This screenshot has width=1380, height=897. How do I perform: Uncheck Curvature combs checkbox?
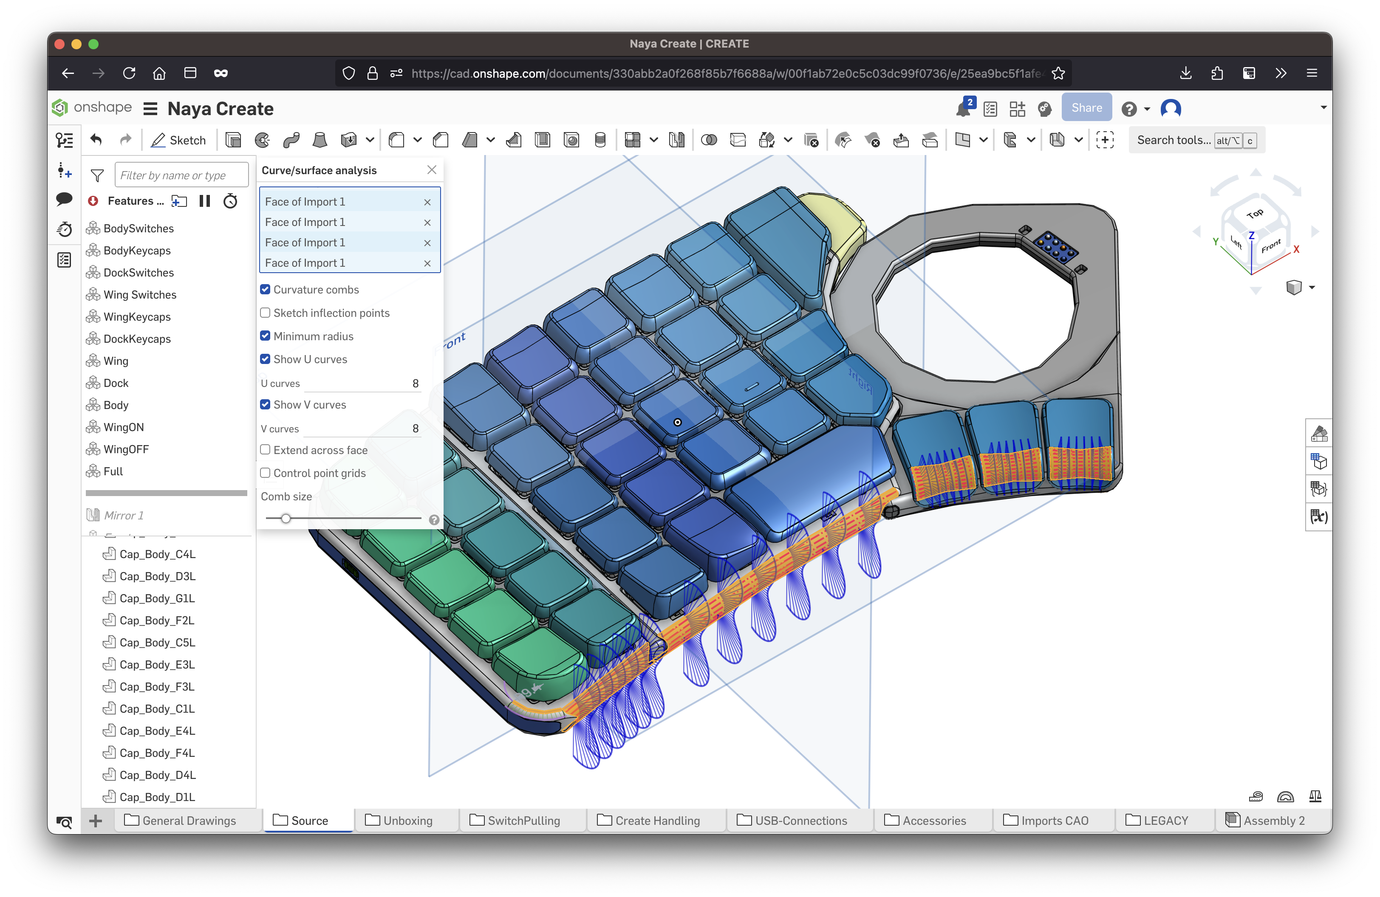click(266, 289)
